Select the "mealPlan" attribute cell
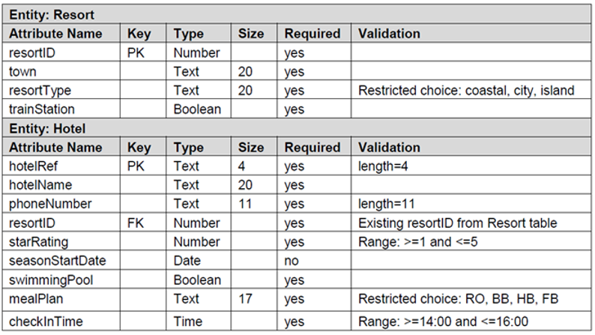 coord(36,298)
